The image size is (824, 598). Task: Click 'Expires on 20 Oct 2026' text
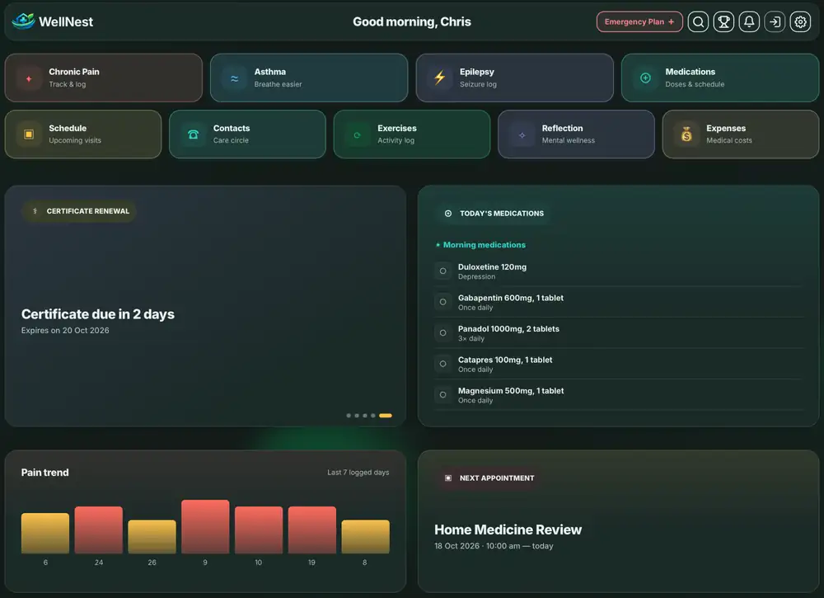pyautogui.click(x=65, y=330)
